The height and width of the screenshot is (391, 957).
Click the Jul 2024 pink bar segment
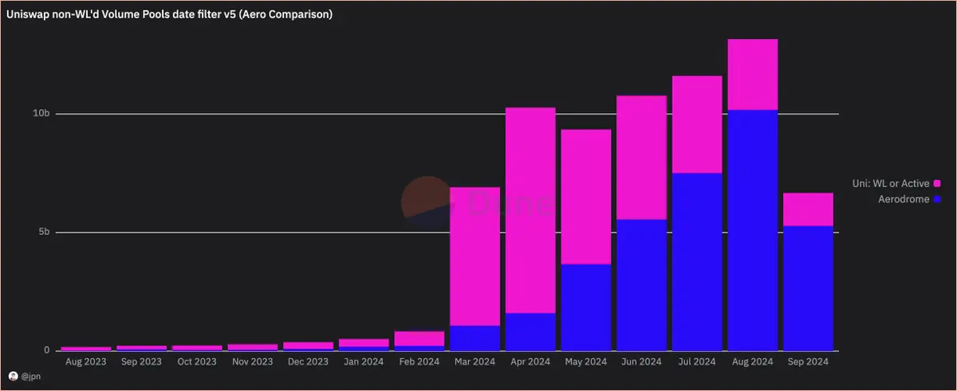(x=697, y=125)
